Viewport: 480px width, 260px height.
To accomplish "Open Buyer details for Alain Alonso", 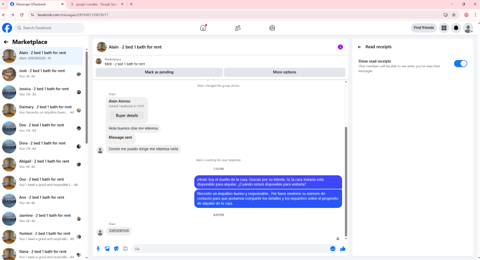I will pyautogui.click(x=127, y=115).
